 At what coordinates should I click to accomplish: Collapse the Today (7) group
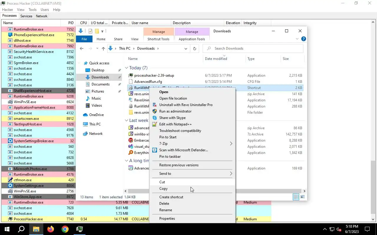click(126, 68)
